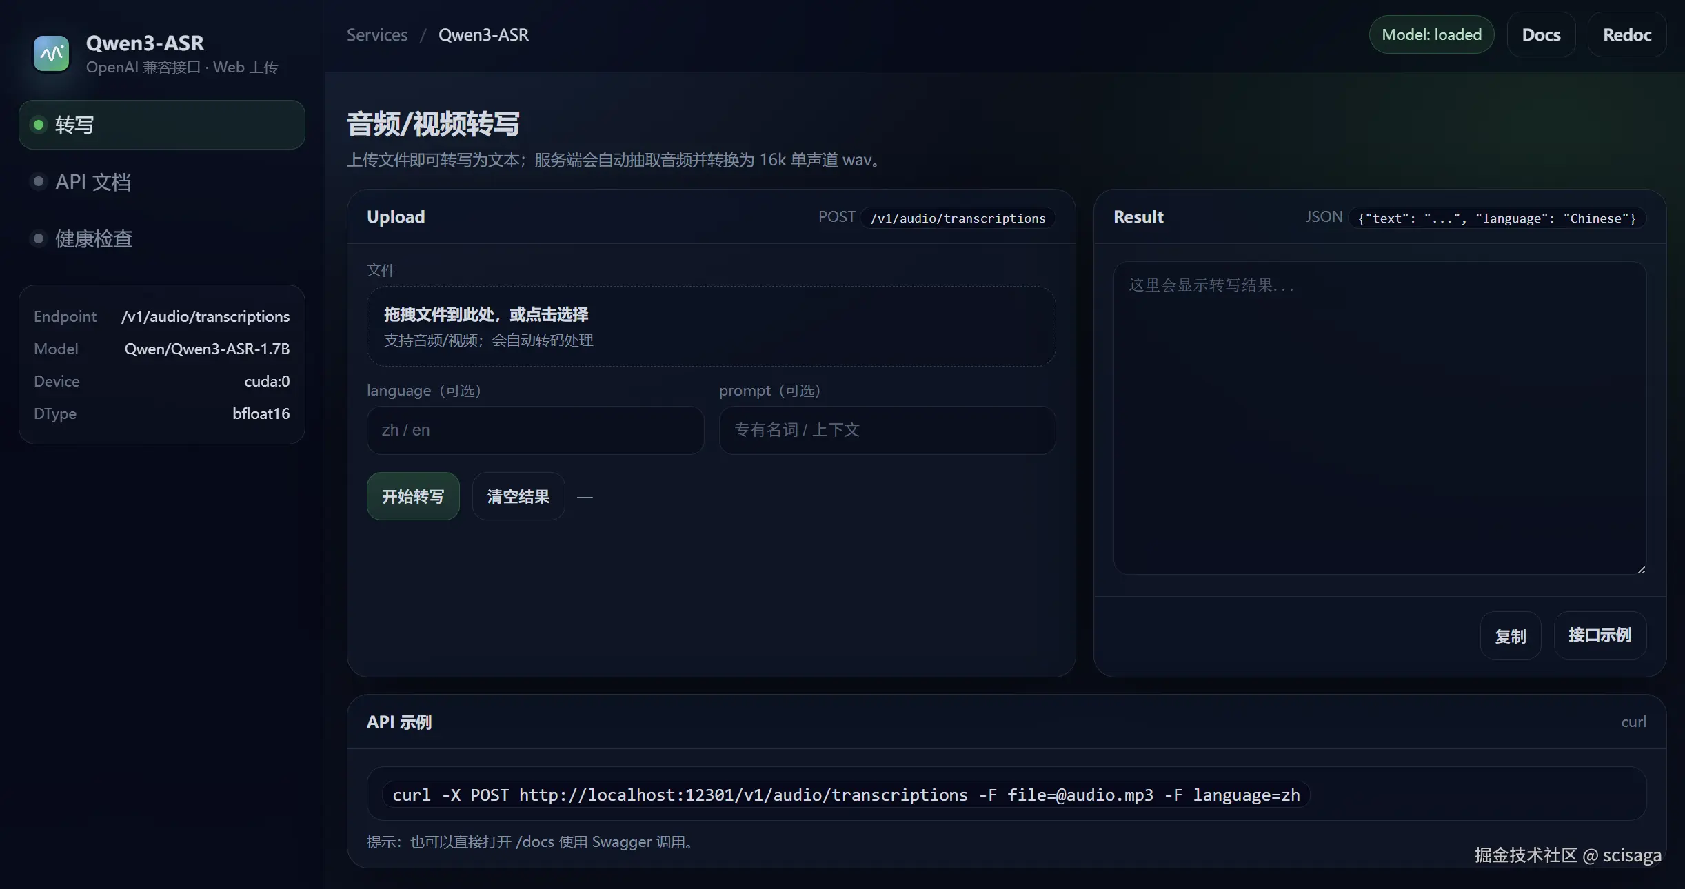Viewport: 1685px width, 889px height.
Task: Click the dash icon beside 清空结果
Action: click(x=584, y=496)
